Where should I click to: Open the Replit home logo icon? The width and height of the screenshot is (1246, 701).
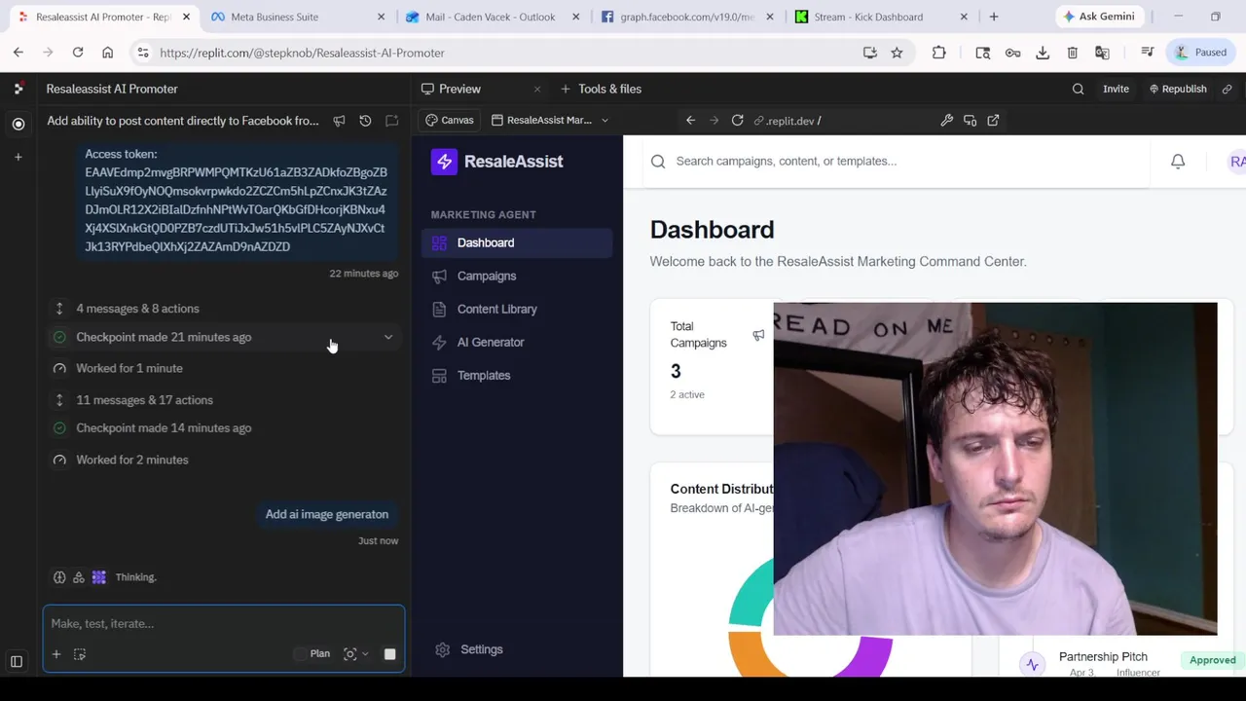(18, 89)
